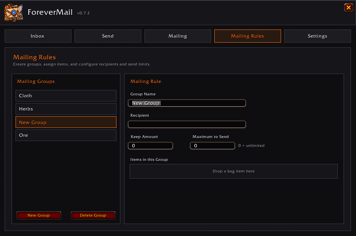Click the v0.7.2 version label

point(83,13)
